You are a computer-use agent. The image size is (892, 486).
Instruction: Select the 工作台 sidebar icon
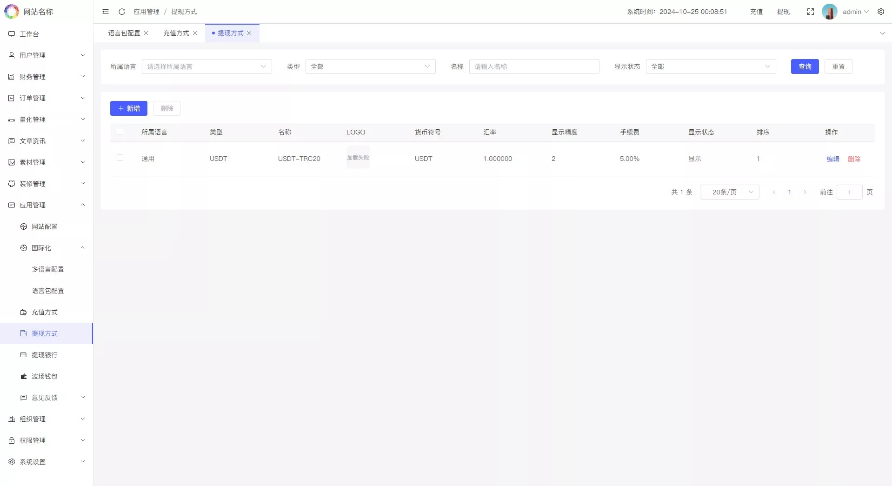click(x=11, y=33)
